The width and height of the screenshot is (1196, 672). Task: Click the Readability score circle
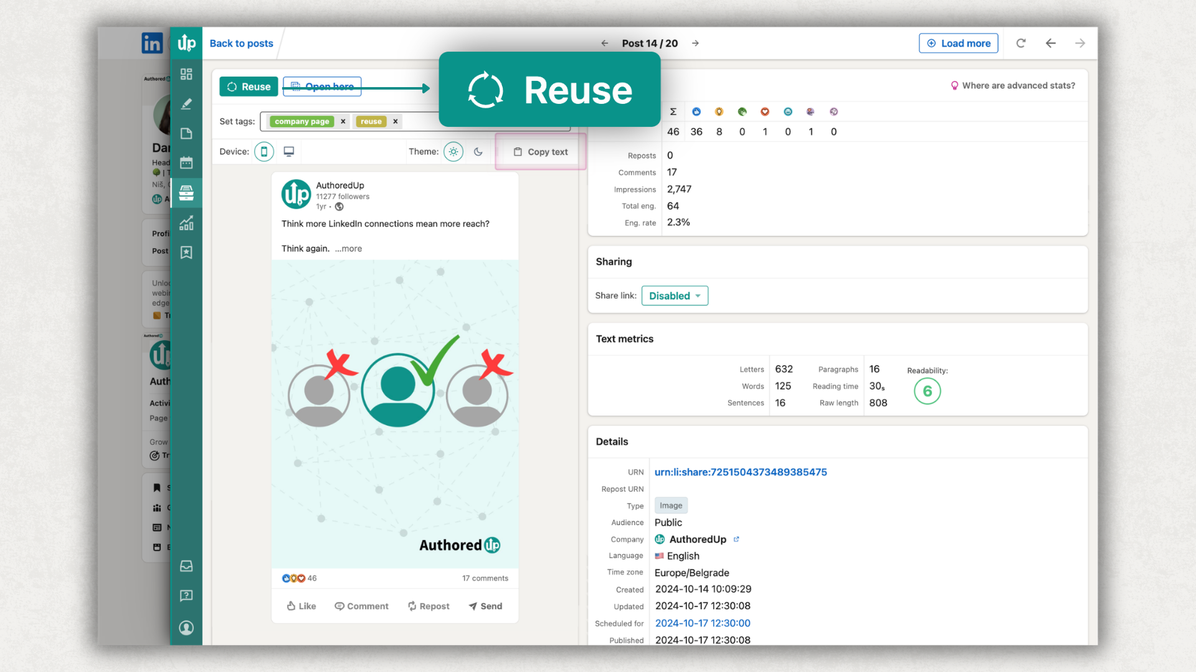pyautogui.click(x=928, y=391)
